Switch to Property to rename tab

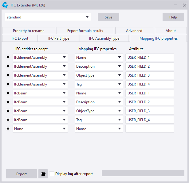click(29, 31)
